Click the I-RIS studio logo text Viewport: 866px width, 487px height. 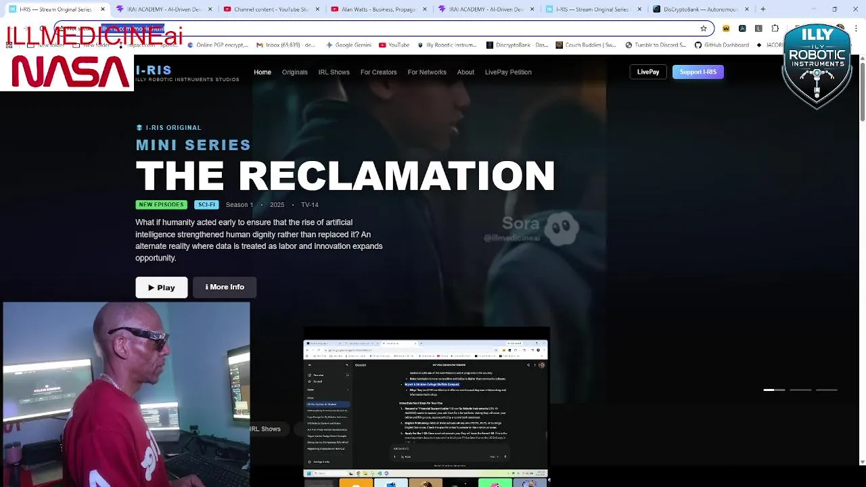pos(154,70)
